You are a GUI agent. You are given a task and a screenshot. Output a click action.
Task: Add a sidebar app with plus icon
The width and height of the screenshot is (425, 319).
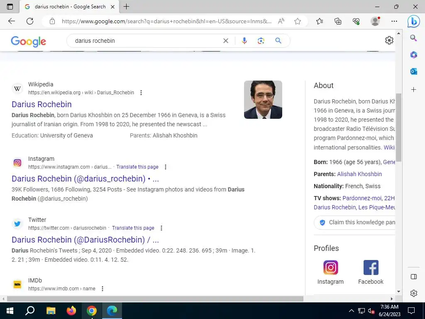413,90
